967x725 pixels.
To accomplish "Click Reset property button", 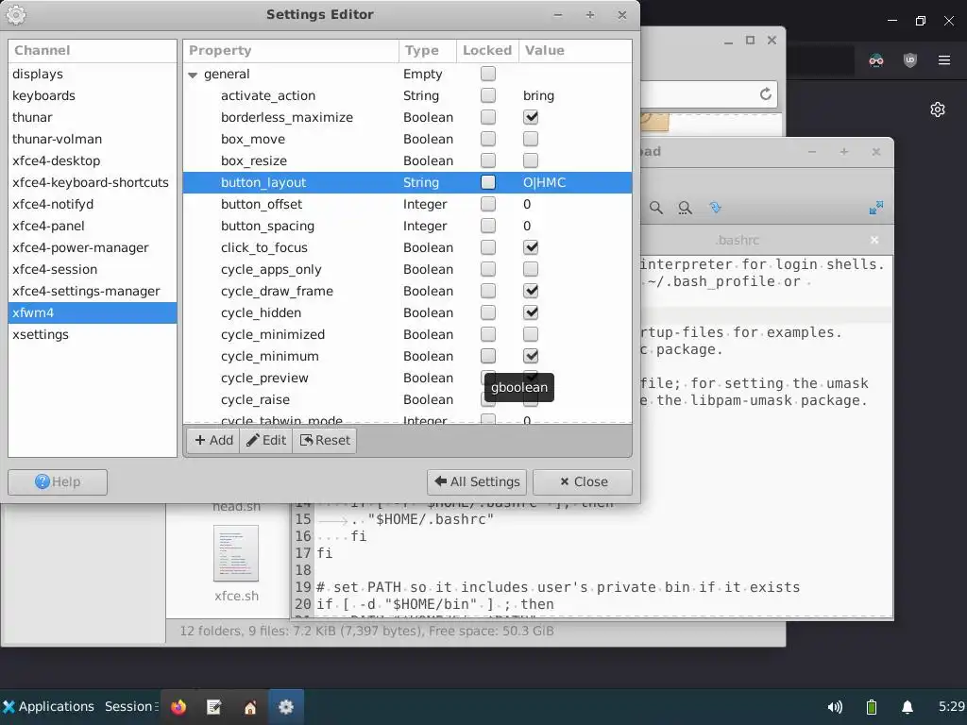I will coord(325,440).
